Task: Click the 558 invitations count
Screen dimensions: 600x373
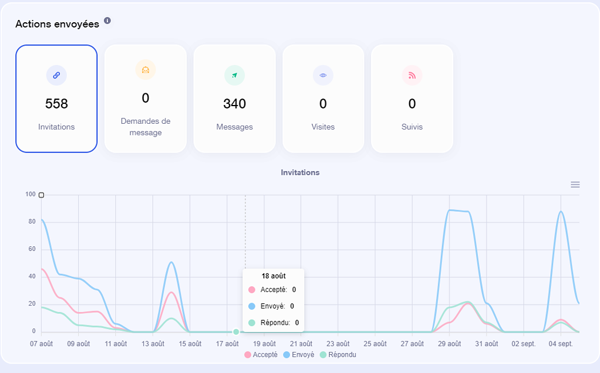Action: (x=56, y=104)
